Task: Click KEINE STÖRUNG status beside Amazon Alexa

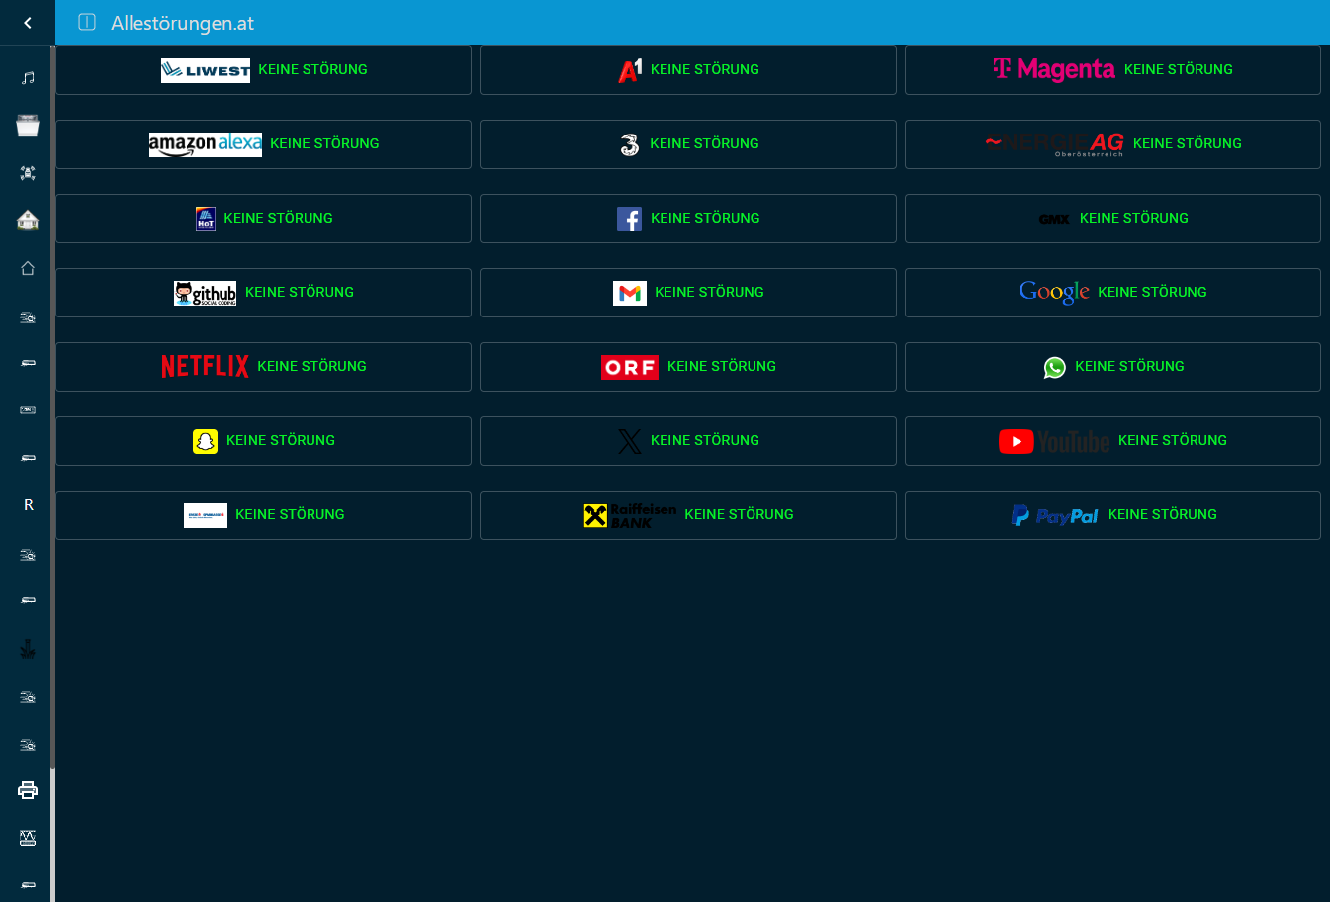Action: [x=324, y=143]
